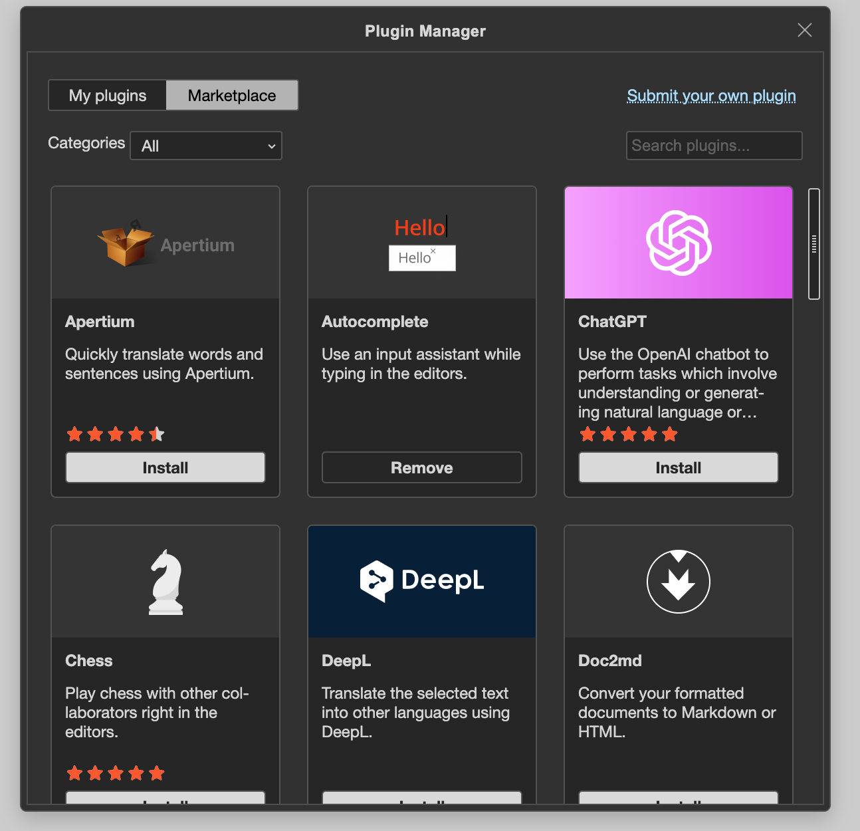Click 'Use the OpenAI chatbot' description
860x831 pixels.
coord(677,383)
